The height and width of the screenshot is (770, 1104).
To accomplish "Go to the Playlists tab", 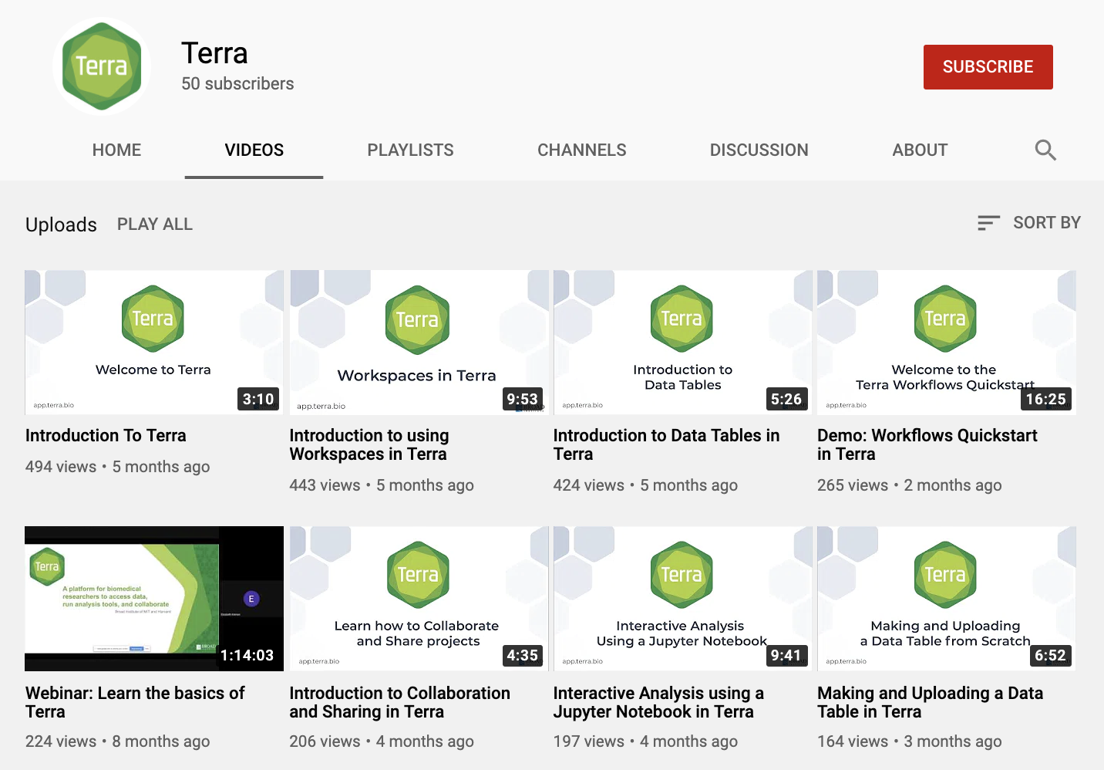I will 410,150.
